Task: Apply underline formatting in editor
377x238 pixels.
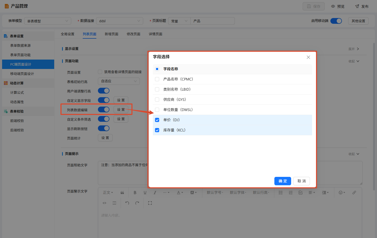Action: [x=145, y=193]
